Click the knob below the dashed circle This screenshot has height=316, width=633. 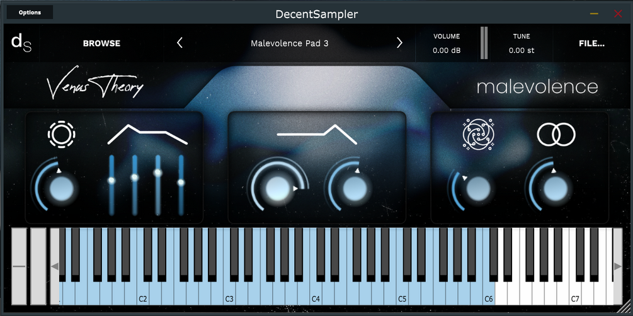(x=61, y=188)
